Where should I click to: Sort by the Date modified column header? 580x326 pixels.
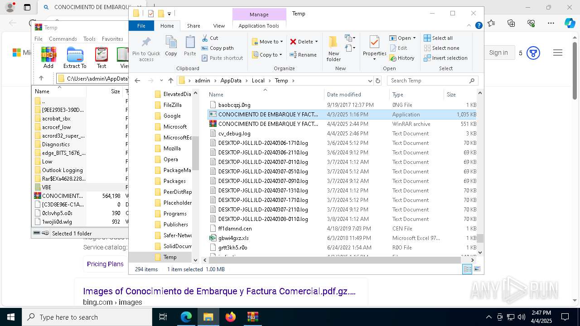click(357, 94)
